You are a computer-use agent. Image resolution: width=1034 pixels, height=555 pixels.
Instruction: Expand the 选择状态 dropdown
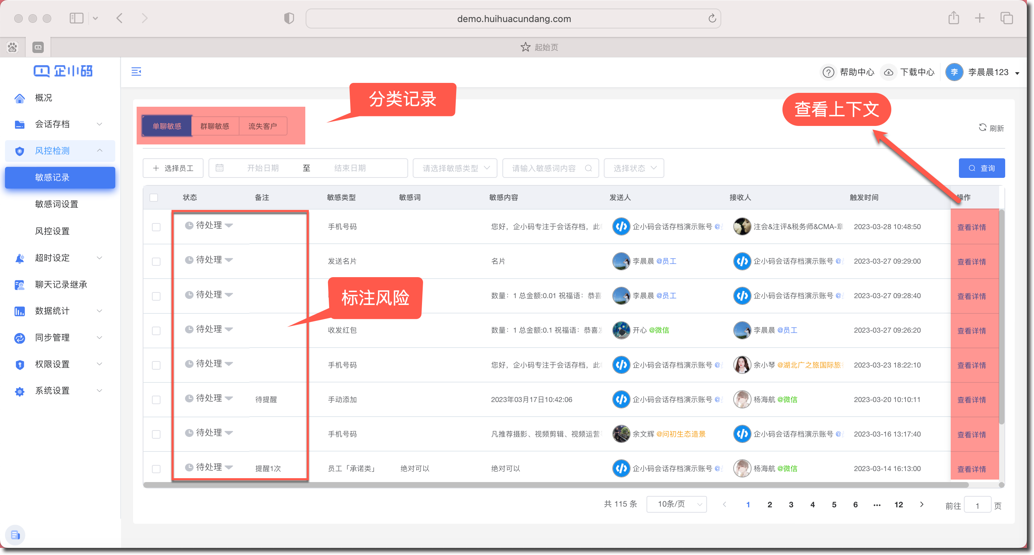coord(634,168)
